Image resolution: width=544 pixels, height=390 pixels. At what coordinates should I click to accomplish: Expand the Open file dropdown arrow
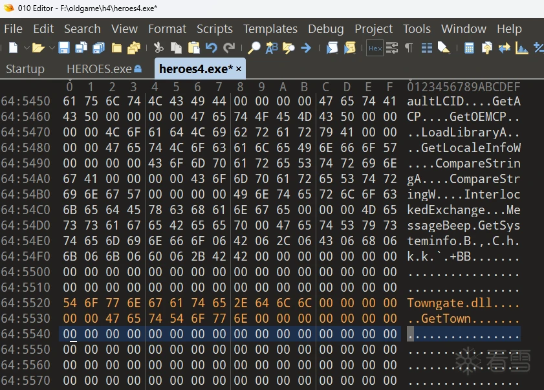coord(52,47)
